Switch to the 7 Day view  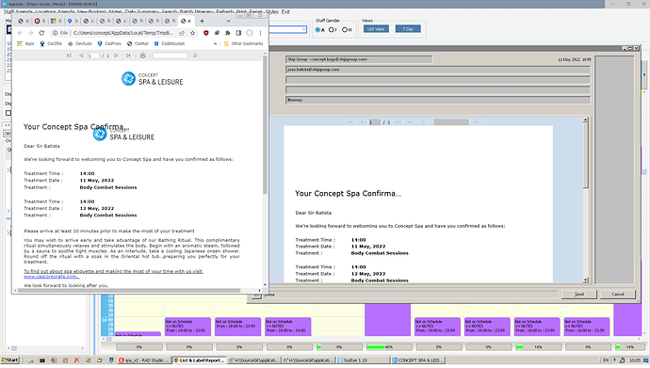tap(408, 29)
